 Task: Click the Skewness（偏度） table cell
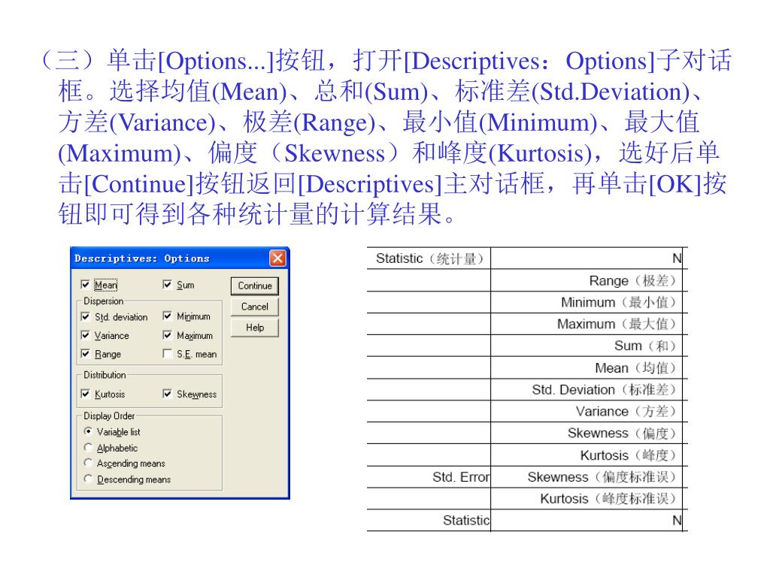[587, 433]
